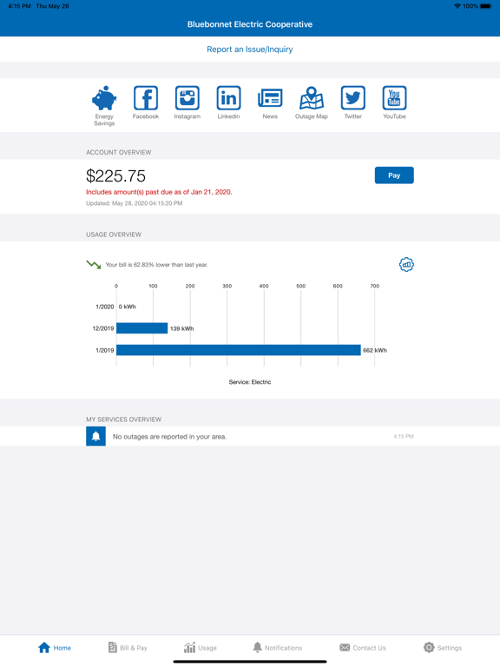Viewport: 500px width, 667px height.
Task: Tap the usage chart settings gear icon
Action: point(406,265)
